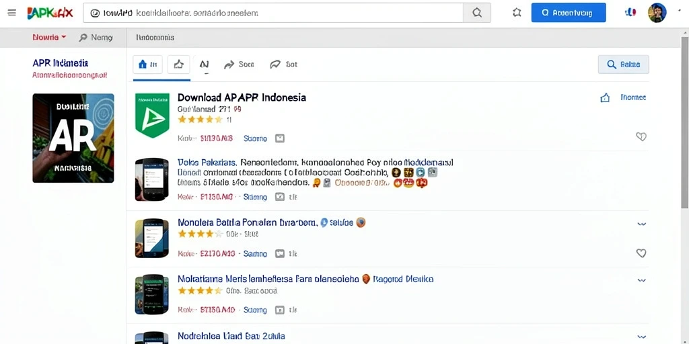Click into the top search input field
This screenshot has width=689, height=344.
pos(273,13)
